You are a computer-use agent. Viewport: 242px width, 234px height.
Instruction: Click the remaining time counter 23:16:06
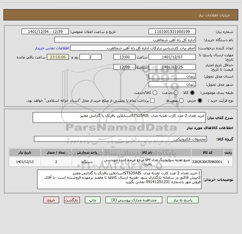tap(58, 57)
